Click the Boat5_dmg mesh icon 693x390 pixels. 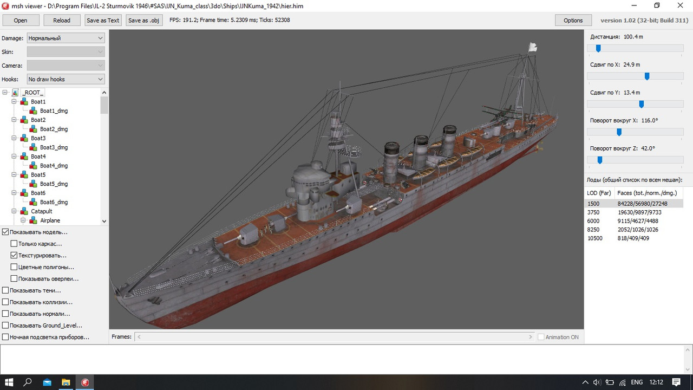(x=34, y=184)
